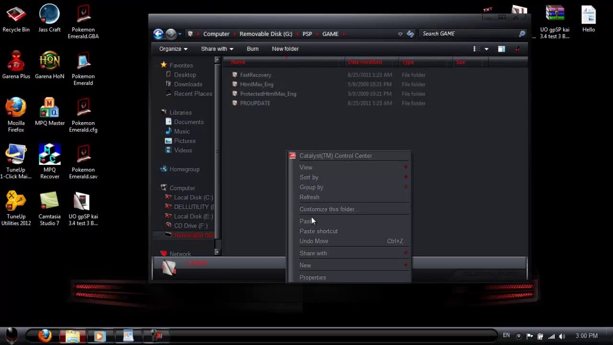Screen dimensions: 613x345
Task: Select the Pokemon Emerald.sav desktop file
Action: (x=83, y=161)
